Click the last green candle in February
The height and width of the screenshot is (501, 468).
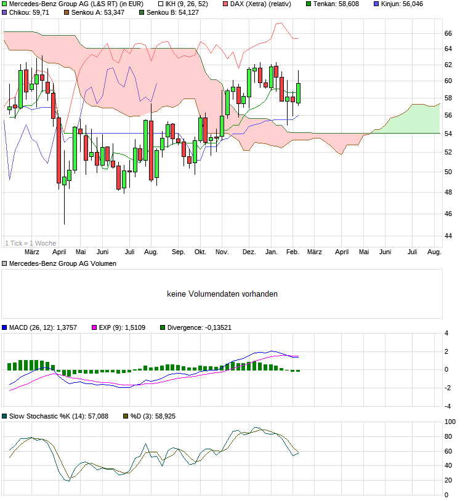298,93
